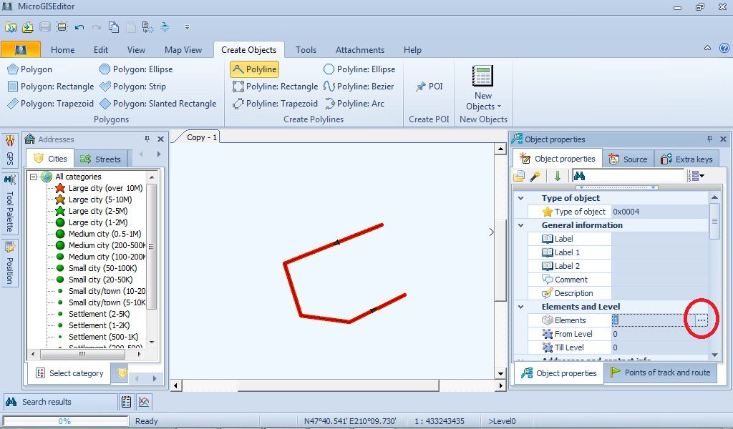Click the green down arrow in Object properties
Viewport: 733px width, 429px height.
[557, 176]
